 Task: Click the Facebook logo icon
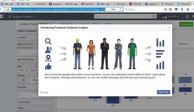click(2, 16)
